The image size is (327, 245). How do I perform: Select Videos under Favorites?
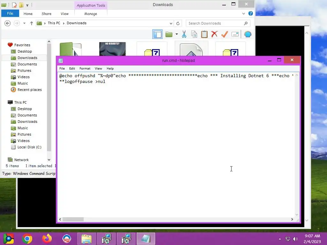(x=23, y=77)
